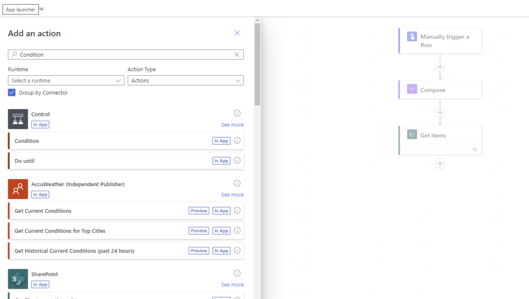
Task: Open the Runtime dropdown
Action: 66,80
